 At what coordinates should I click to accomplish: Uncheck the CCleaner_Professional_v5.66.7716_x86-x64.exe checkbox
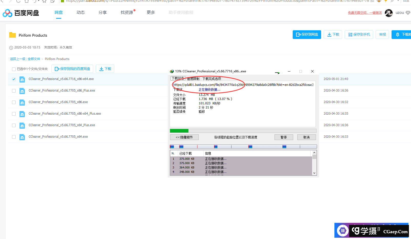[x=14, y=79]
